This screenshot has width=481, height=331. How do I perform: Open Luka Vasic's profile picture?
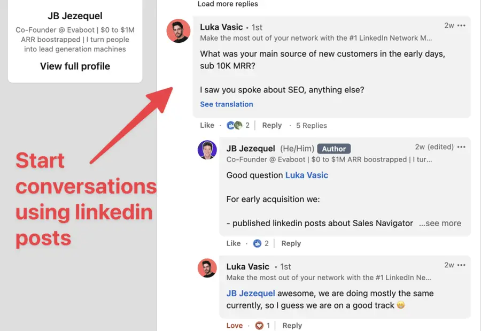pyautogui.click(x=178, y=30)
